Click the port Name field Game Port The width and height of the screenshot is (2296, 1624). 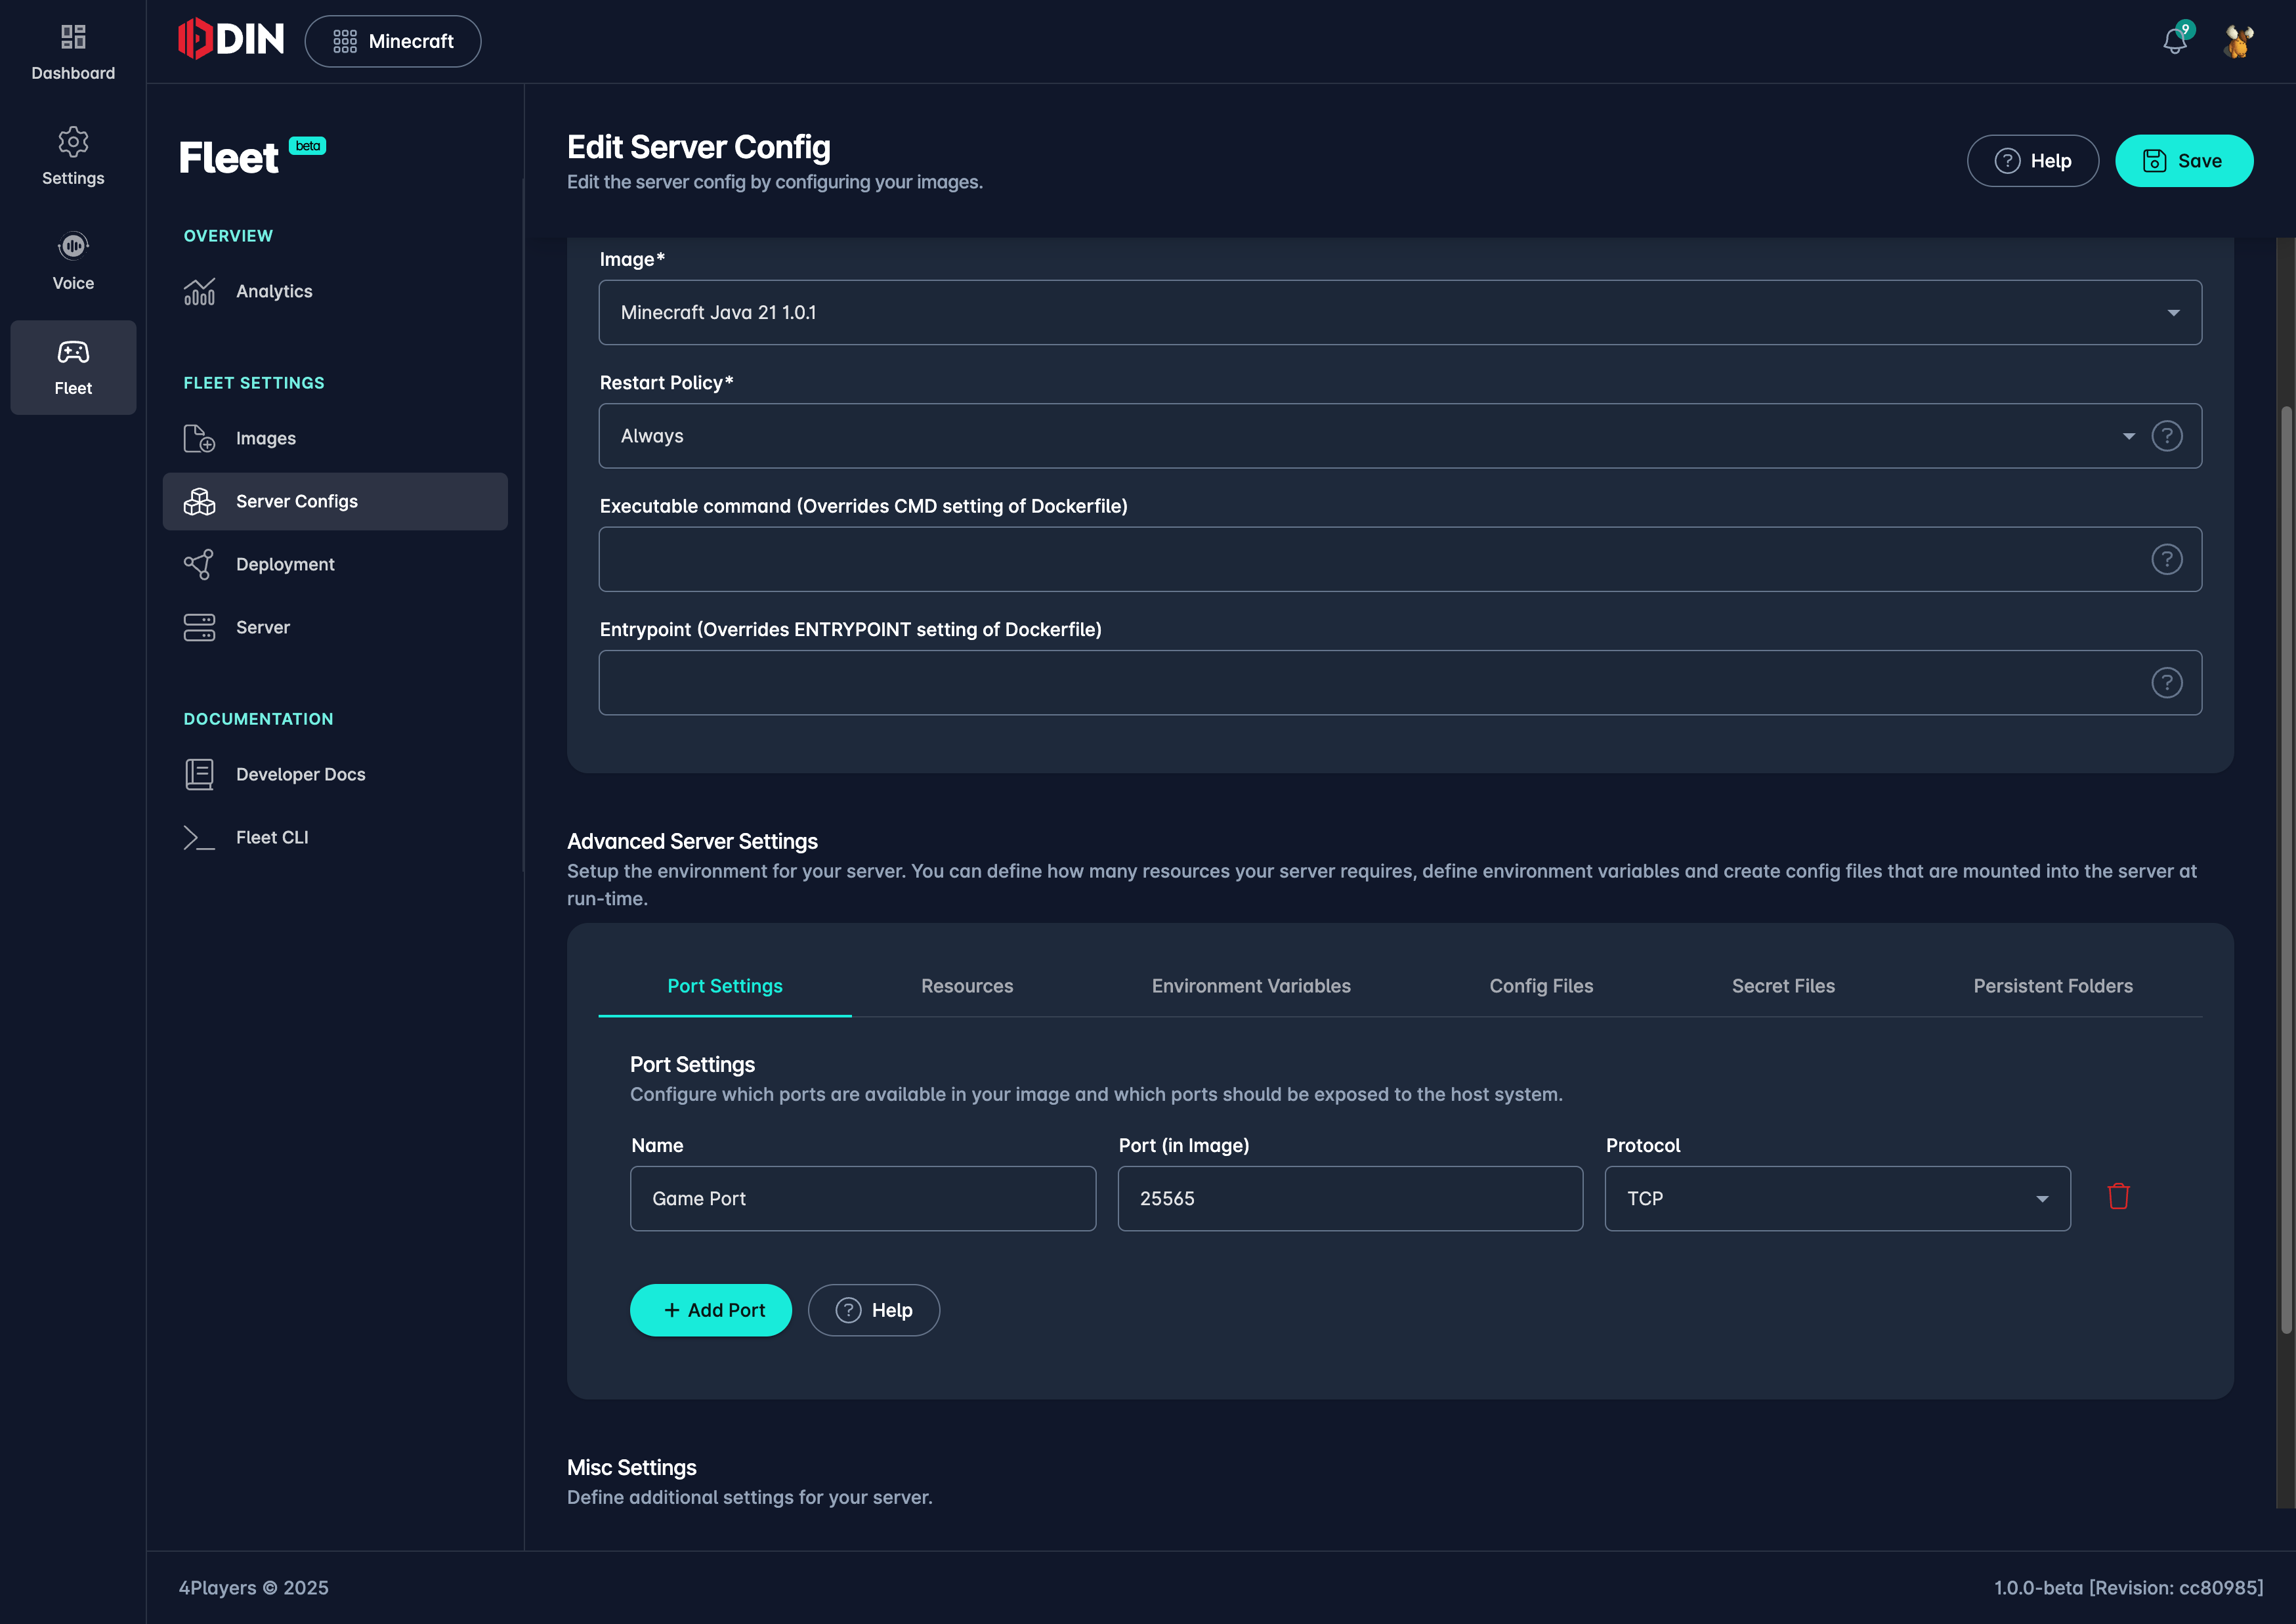[863, 1198]
